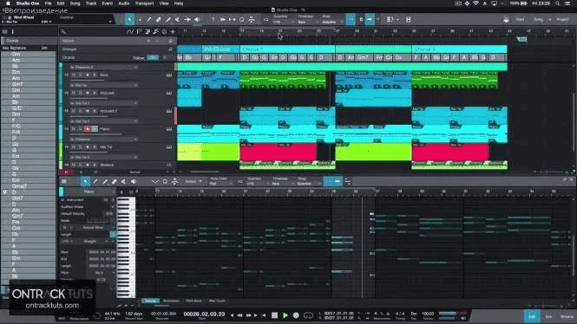Open the instrument editor icon on the Bass track

point(169,75)
